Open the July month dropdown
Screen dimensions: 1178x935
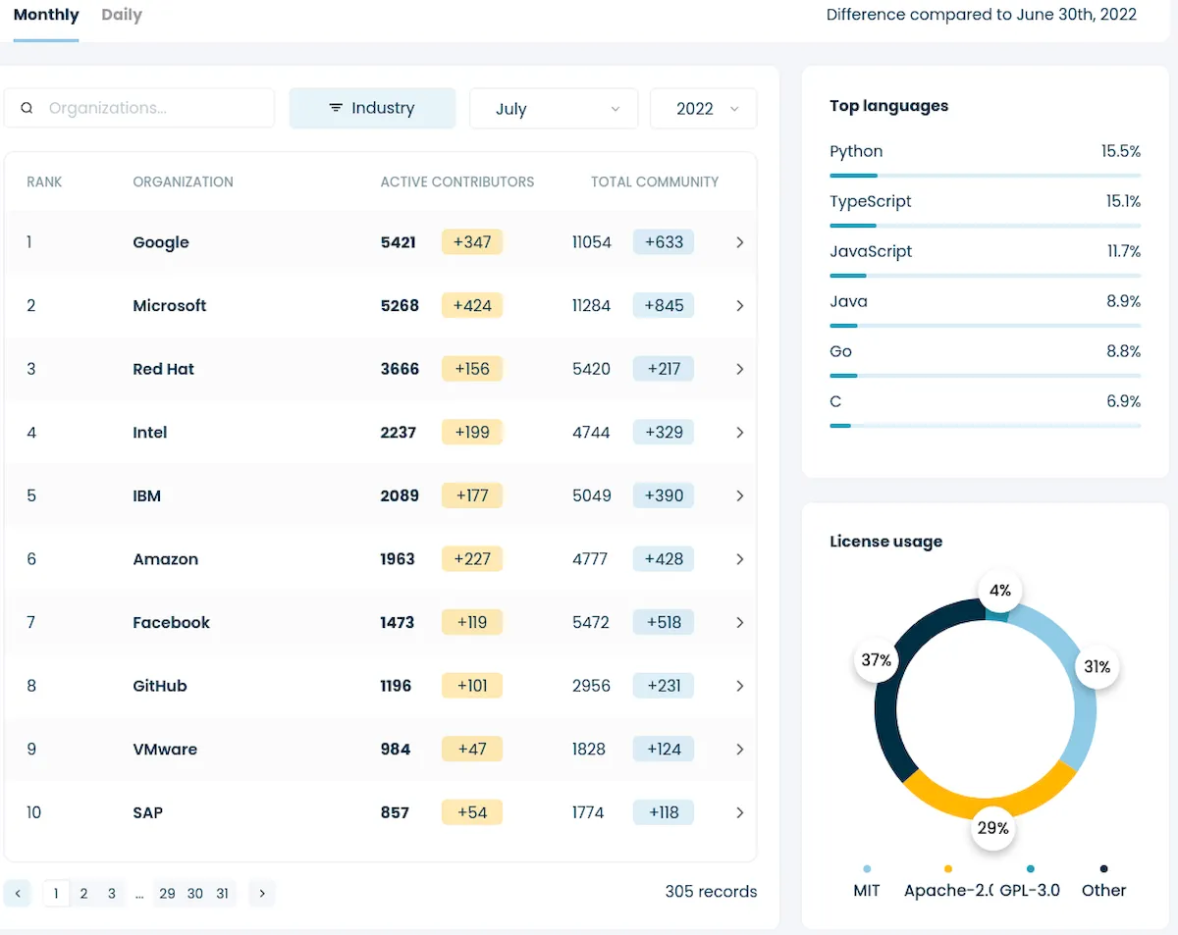[554, 109]
